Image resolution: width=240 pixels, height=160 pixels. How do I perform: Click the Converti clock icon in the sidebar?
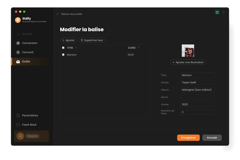tap(18, 52)
